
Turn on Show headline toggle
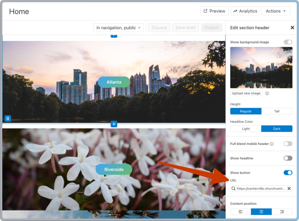[x=288, y=158]
